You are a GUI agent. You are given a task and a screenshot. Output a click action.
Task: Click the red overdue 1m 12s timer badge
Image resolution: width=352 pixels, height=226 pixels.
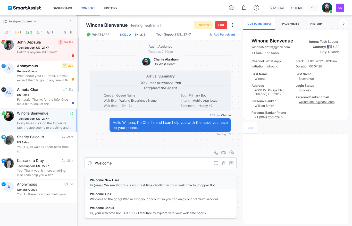pyautogui.click(x=66, y=42)
